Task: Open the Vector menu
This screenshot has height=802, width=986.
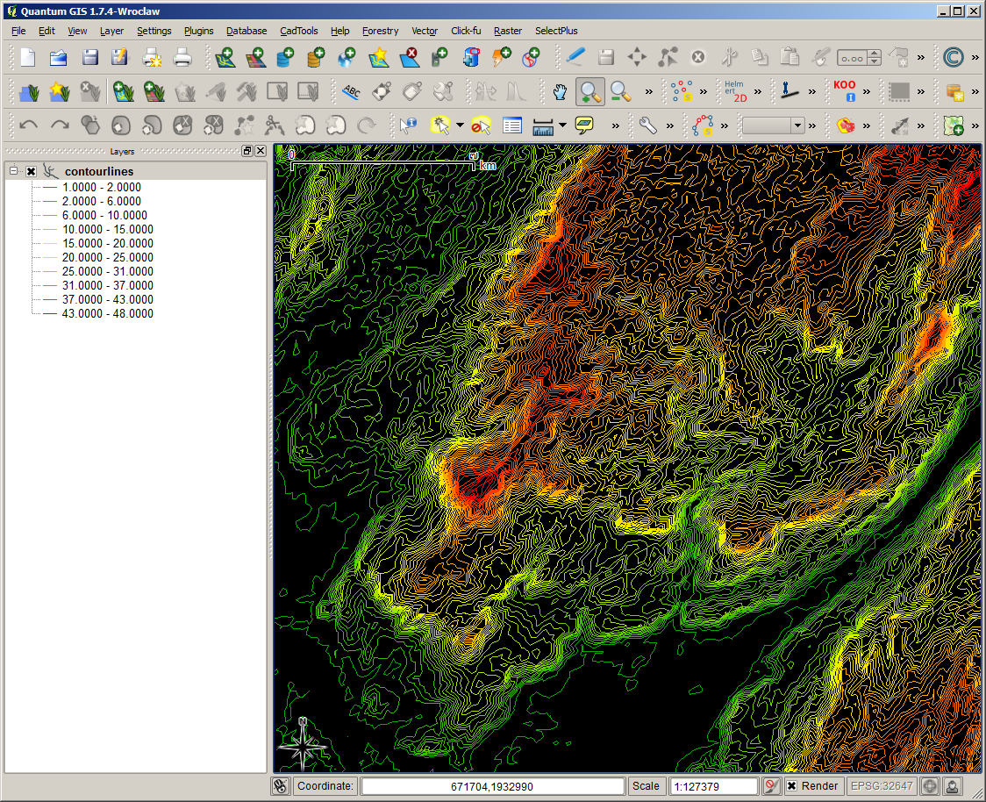Action: (x=425, y=31)
